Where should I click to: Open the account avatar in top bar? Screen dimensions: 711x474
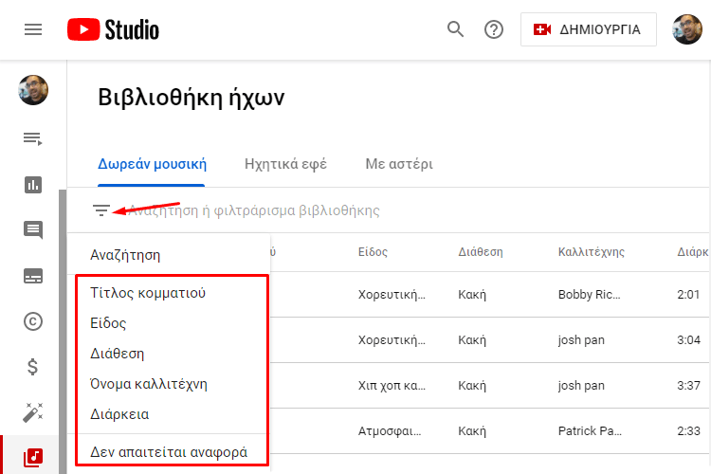point(687,29)
